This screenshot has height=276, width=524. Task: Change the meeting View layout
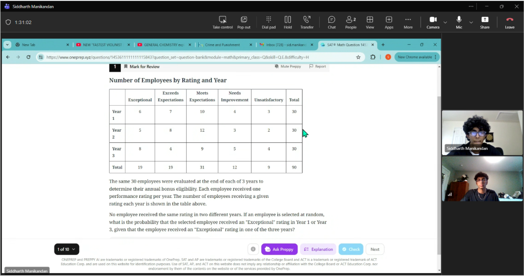[370, 23]
